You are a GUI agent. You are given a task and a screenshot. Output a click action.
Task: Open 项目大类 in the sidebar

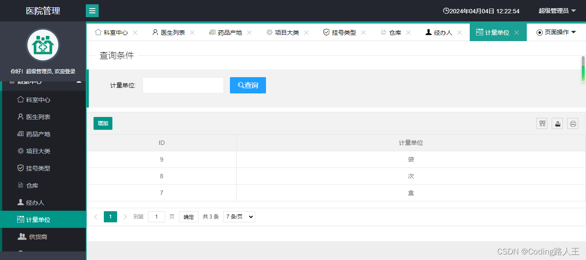tap(43, 151)
